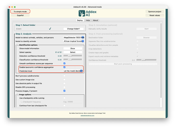Image resolution: width=175 pixels, height=128 pixels.
Task: Click the Addax AI antelope logo
Action: pos(82,13)
